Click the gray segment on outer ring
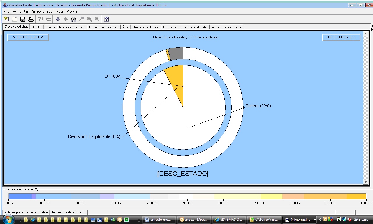This screenshot has width=373, height=224. coord(176,54)
